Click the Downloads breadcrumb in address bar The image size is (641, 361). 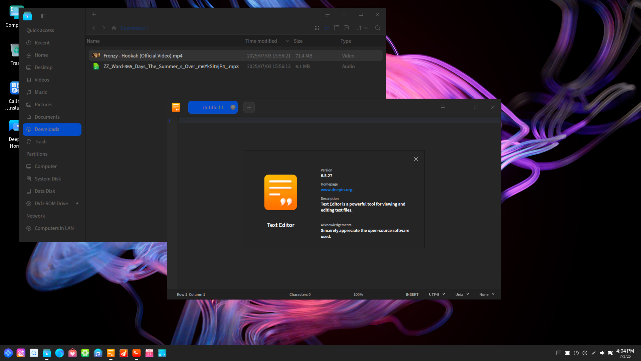coord(133,28)
